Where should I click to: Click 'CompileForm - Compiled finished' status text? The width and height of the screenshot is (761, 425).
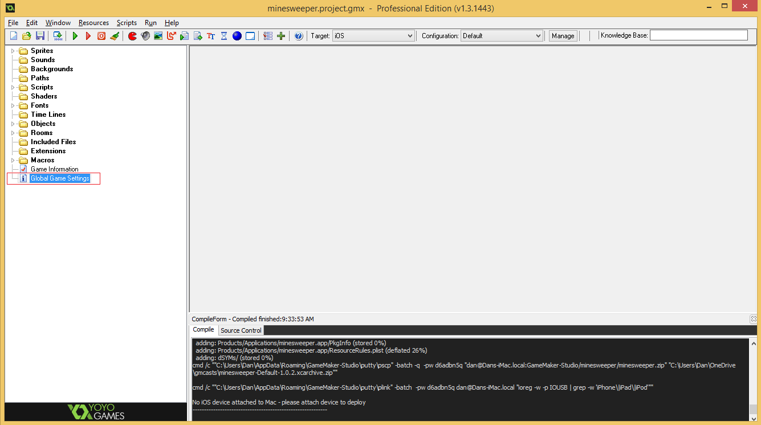(253, 319)
